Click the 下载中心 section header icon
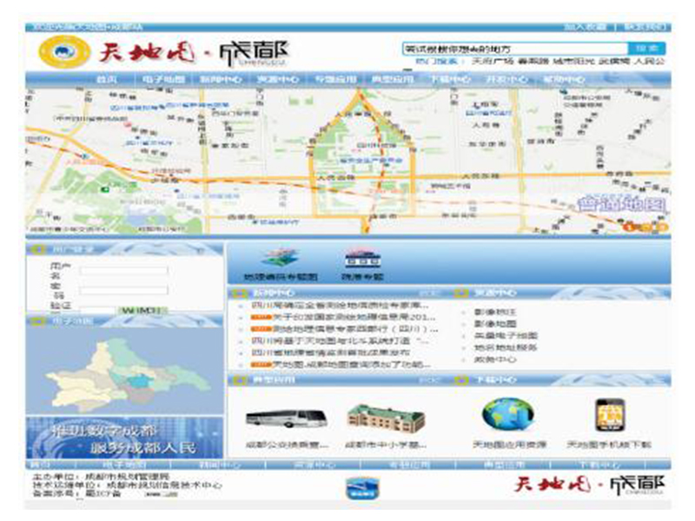This screenshot has width=695, height=521. point(461,380)
